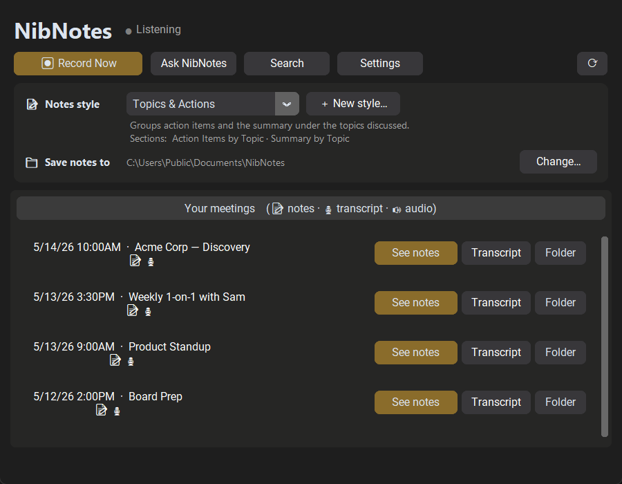Click the Notes style document icon

point(32,104)
